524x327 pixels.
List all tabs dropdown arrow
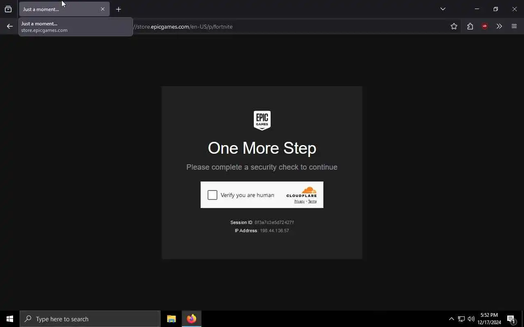443,9
